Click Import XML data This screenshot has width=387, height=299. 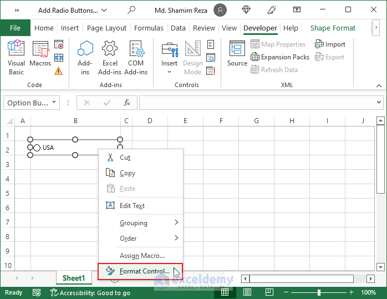tap(330, 44)
